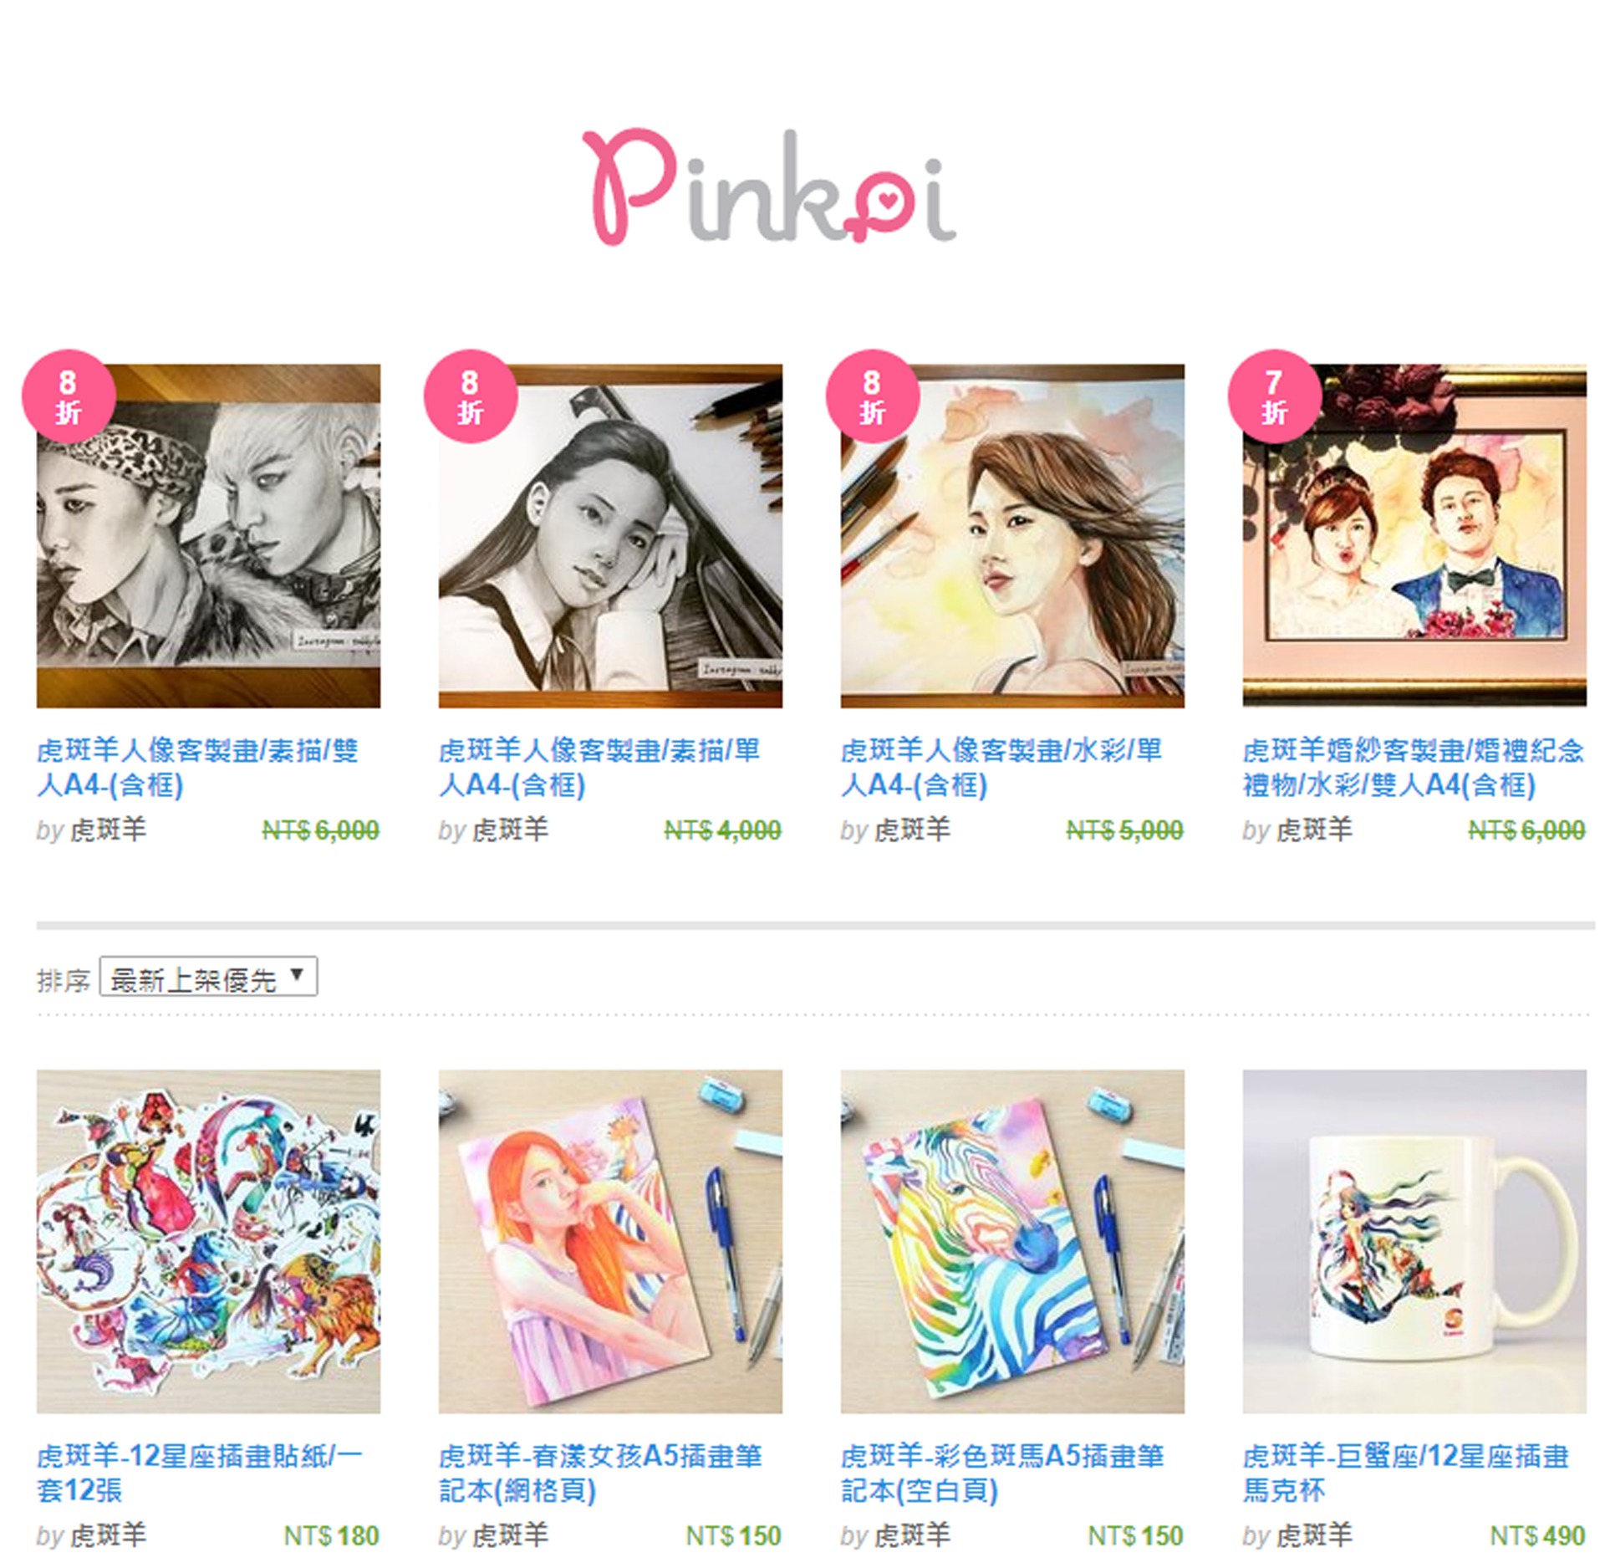
Task: Open the rainbow zebra notebook thumbnail
Action: point(1012,1242)
